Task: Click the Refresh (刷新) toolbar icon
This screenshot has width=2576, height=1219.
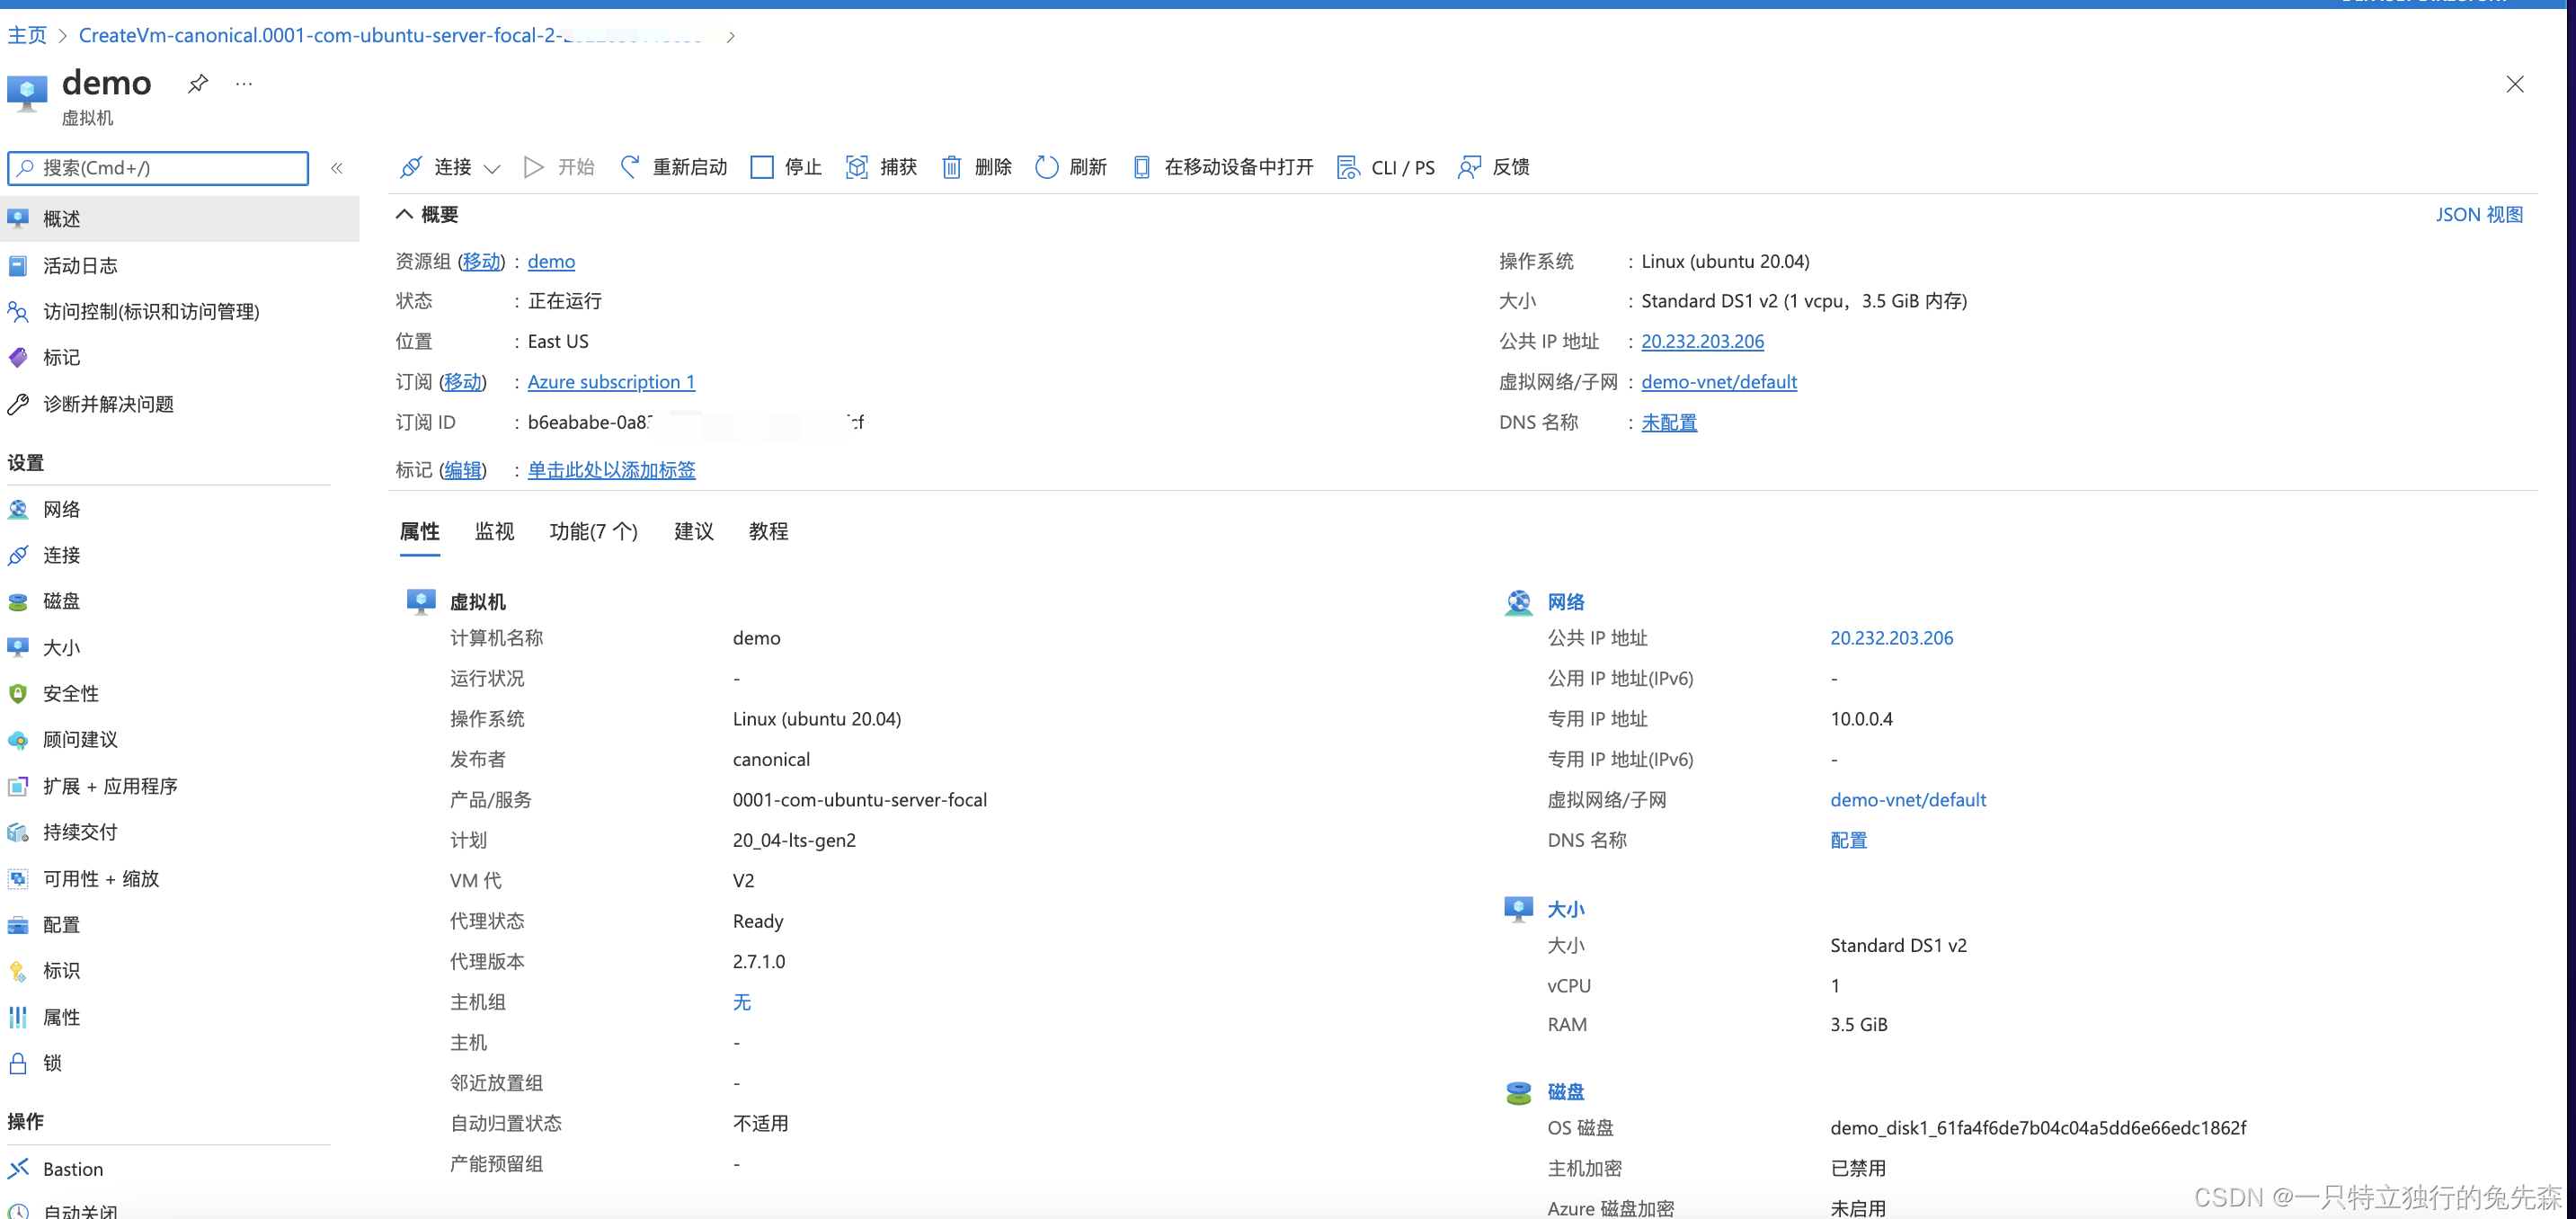Action: [1046, 167]
